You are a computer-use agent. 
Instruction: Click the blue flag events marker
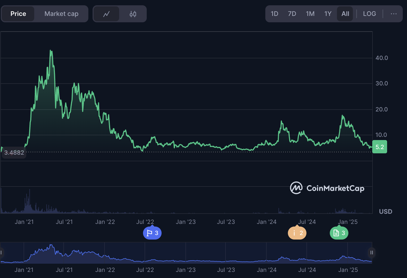click(152, 233)
